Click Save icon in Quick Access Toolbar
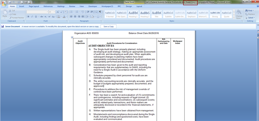This screenshot has height=121, width=259. click(10, 2)
